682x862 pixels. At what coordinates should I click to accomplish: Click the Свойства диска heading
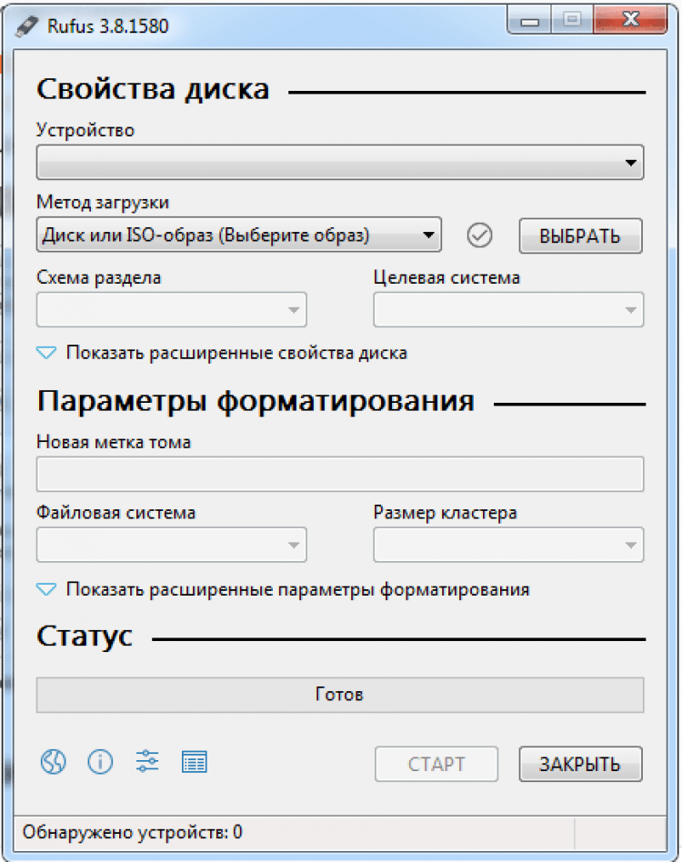[153, 88]
